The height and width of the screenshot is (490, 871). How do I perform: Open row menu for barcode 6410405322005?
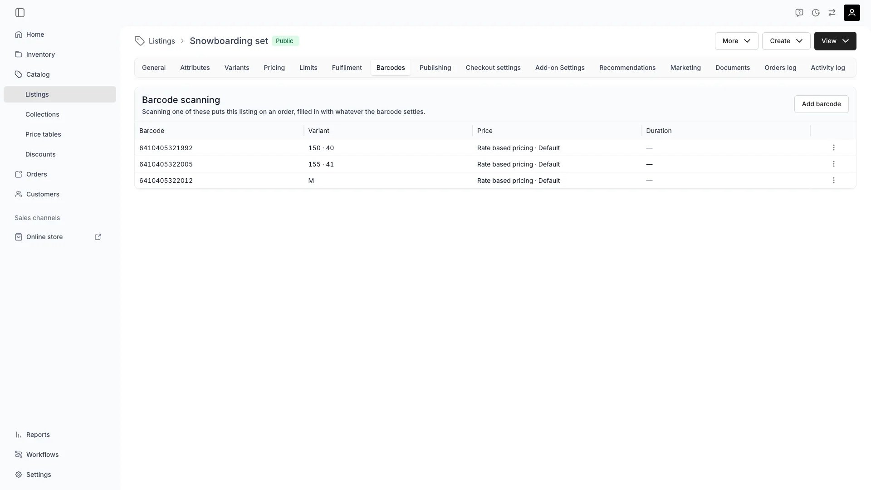[x=834, y=164]
